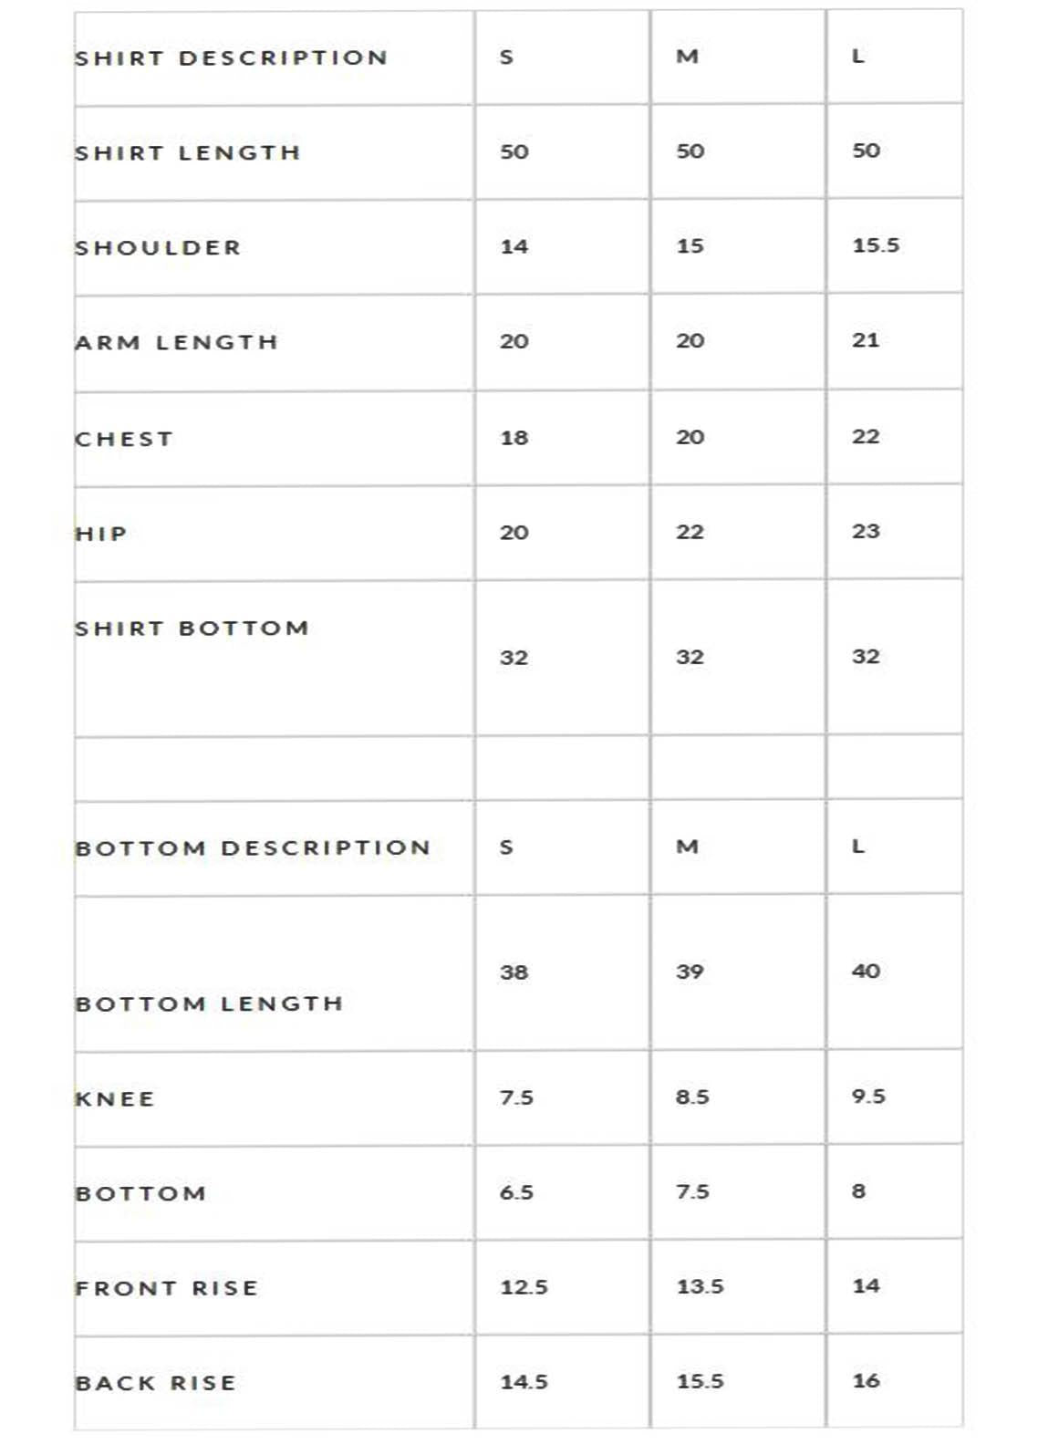Image resolution: width=1038 pixels, height=1445 pixels.
Task: Select the medium front rise value 13.5
Action: tap(700, 1287)
